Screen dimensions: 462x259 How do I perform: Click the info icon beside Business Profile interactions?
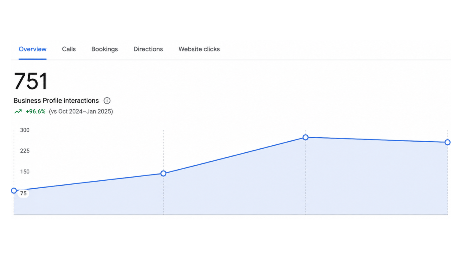point(107,101)
